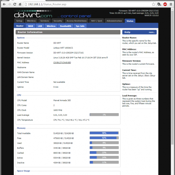
Task: Open the Sys-Info sub-tab
Action: coord(80,26)
